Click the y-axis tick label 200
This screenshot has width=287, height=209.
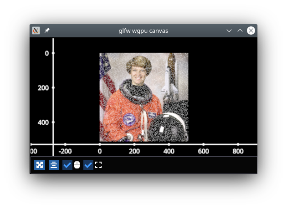pyautogui.click(x=43, y=88)
